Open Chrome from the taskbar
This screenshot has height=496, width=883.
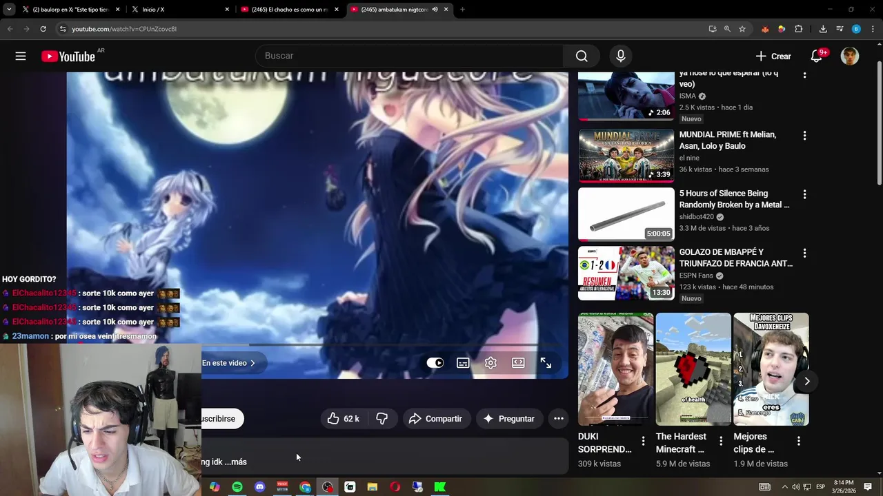tap(305, 487)
